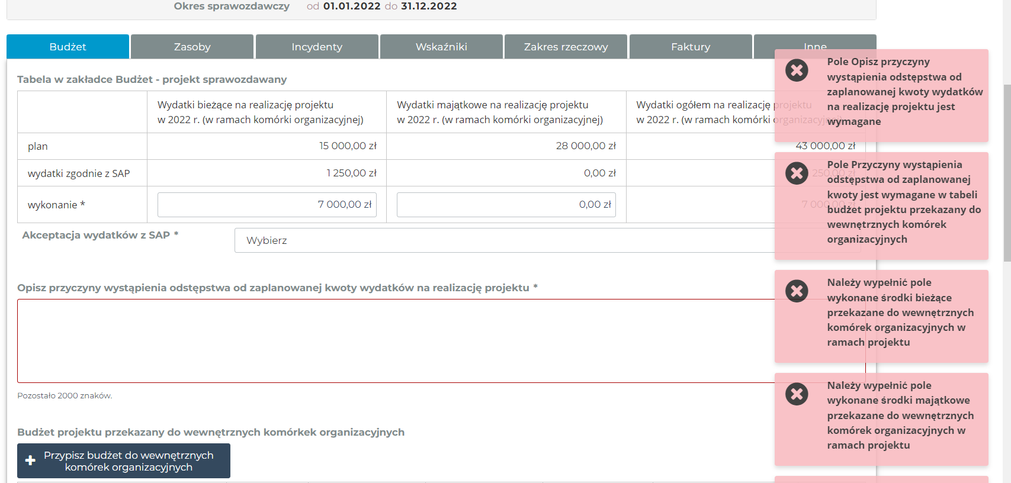Go to the Wskaźniki tab
This screenshot has height=483, width=1011.
coord(441,47)
